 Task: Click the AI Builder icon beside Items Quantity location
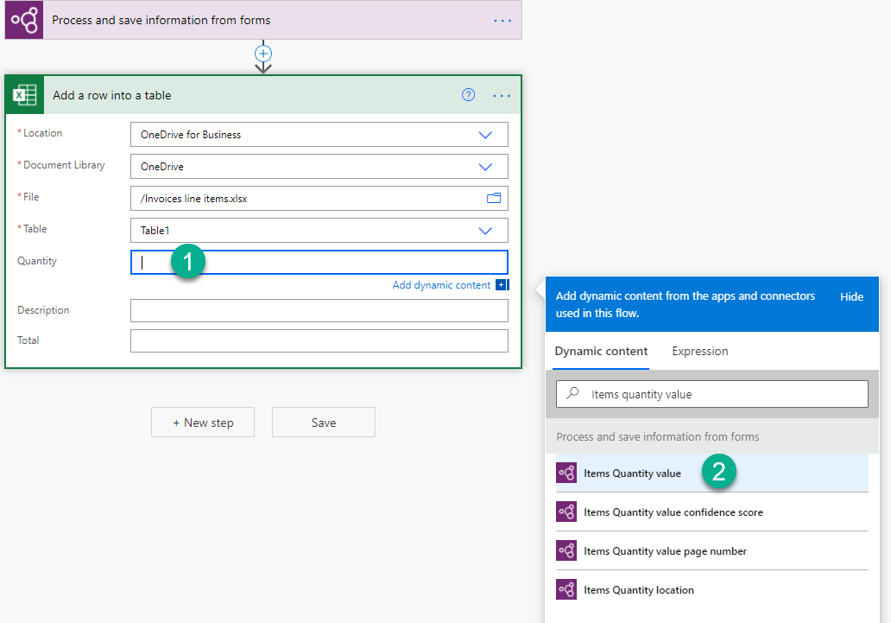(567, 589)
